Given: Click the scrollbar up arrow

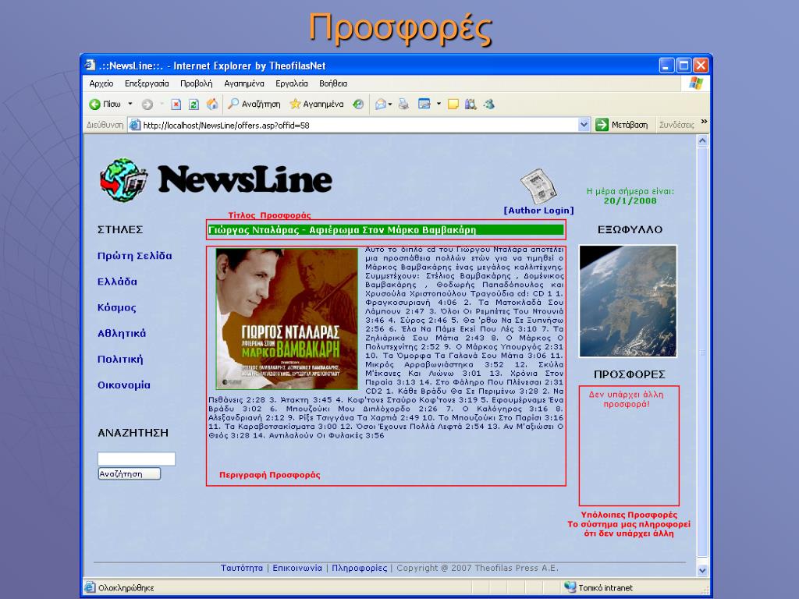Looking at the screenshot, I should point(703,140).
